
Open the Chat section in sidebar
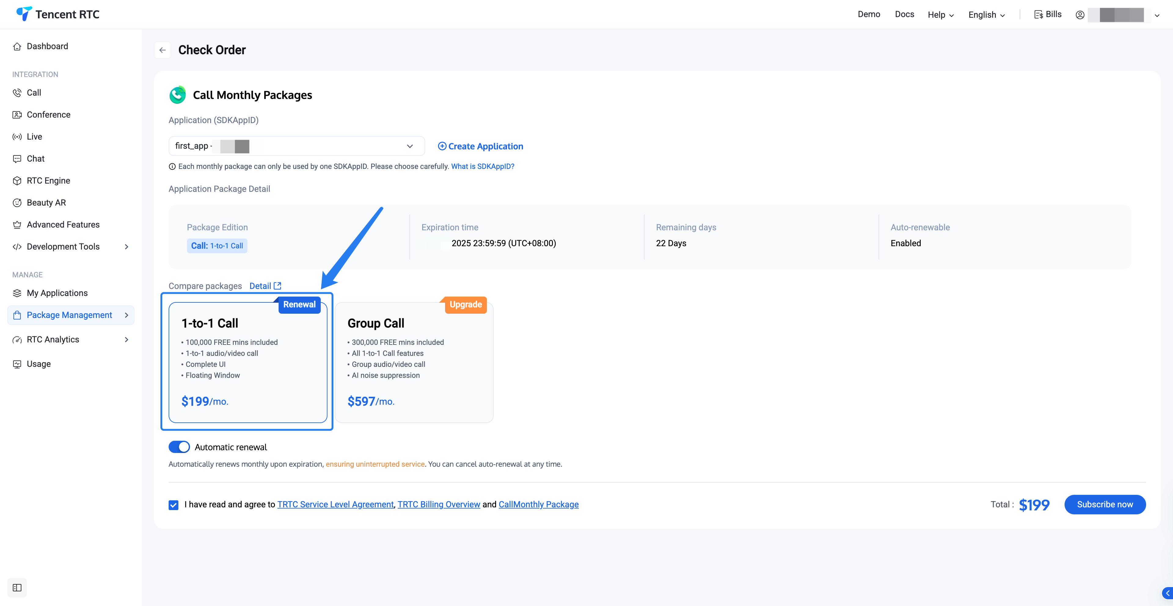pyautogui.click(x=35, y=159)
